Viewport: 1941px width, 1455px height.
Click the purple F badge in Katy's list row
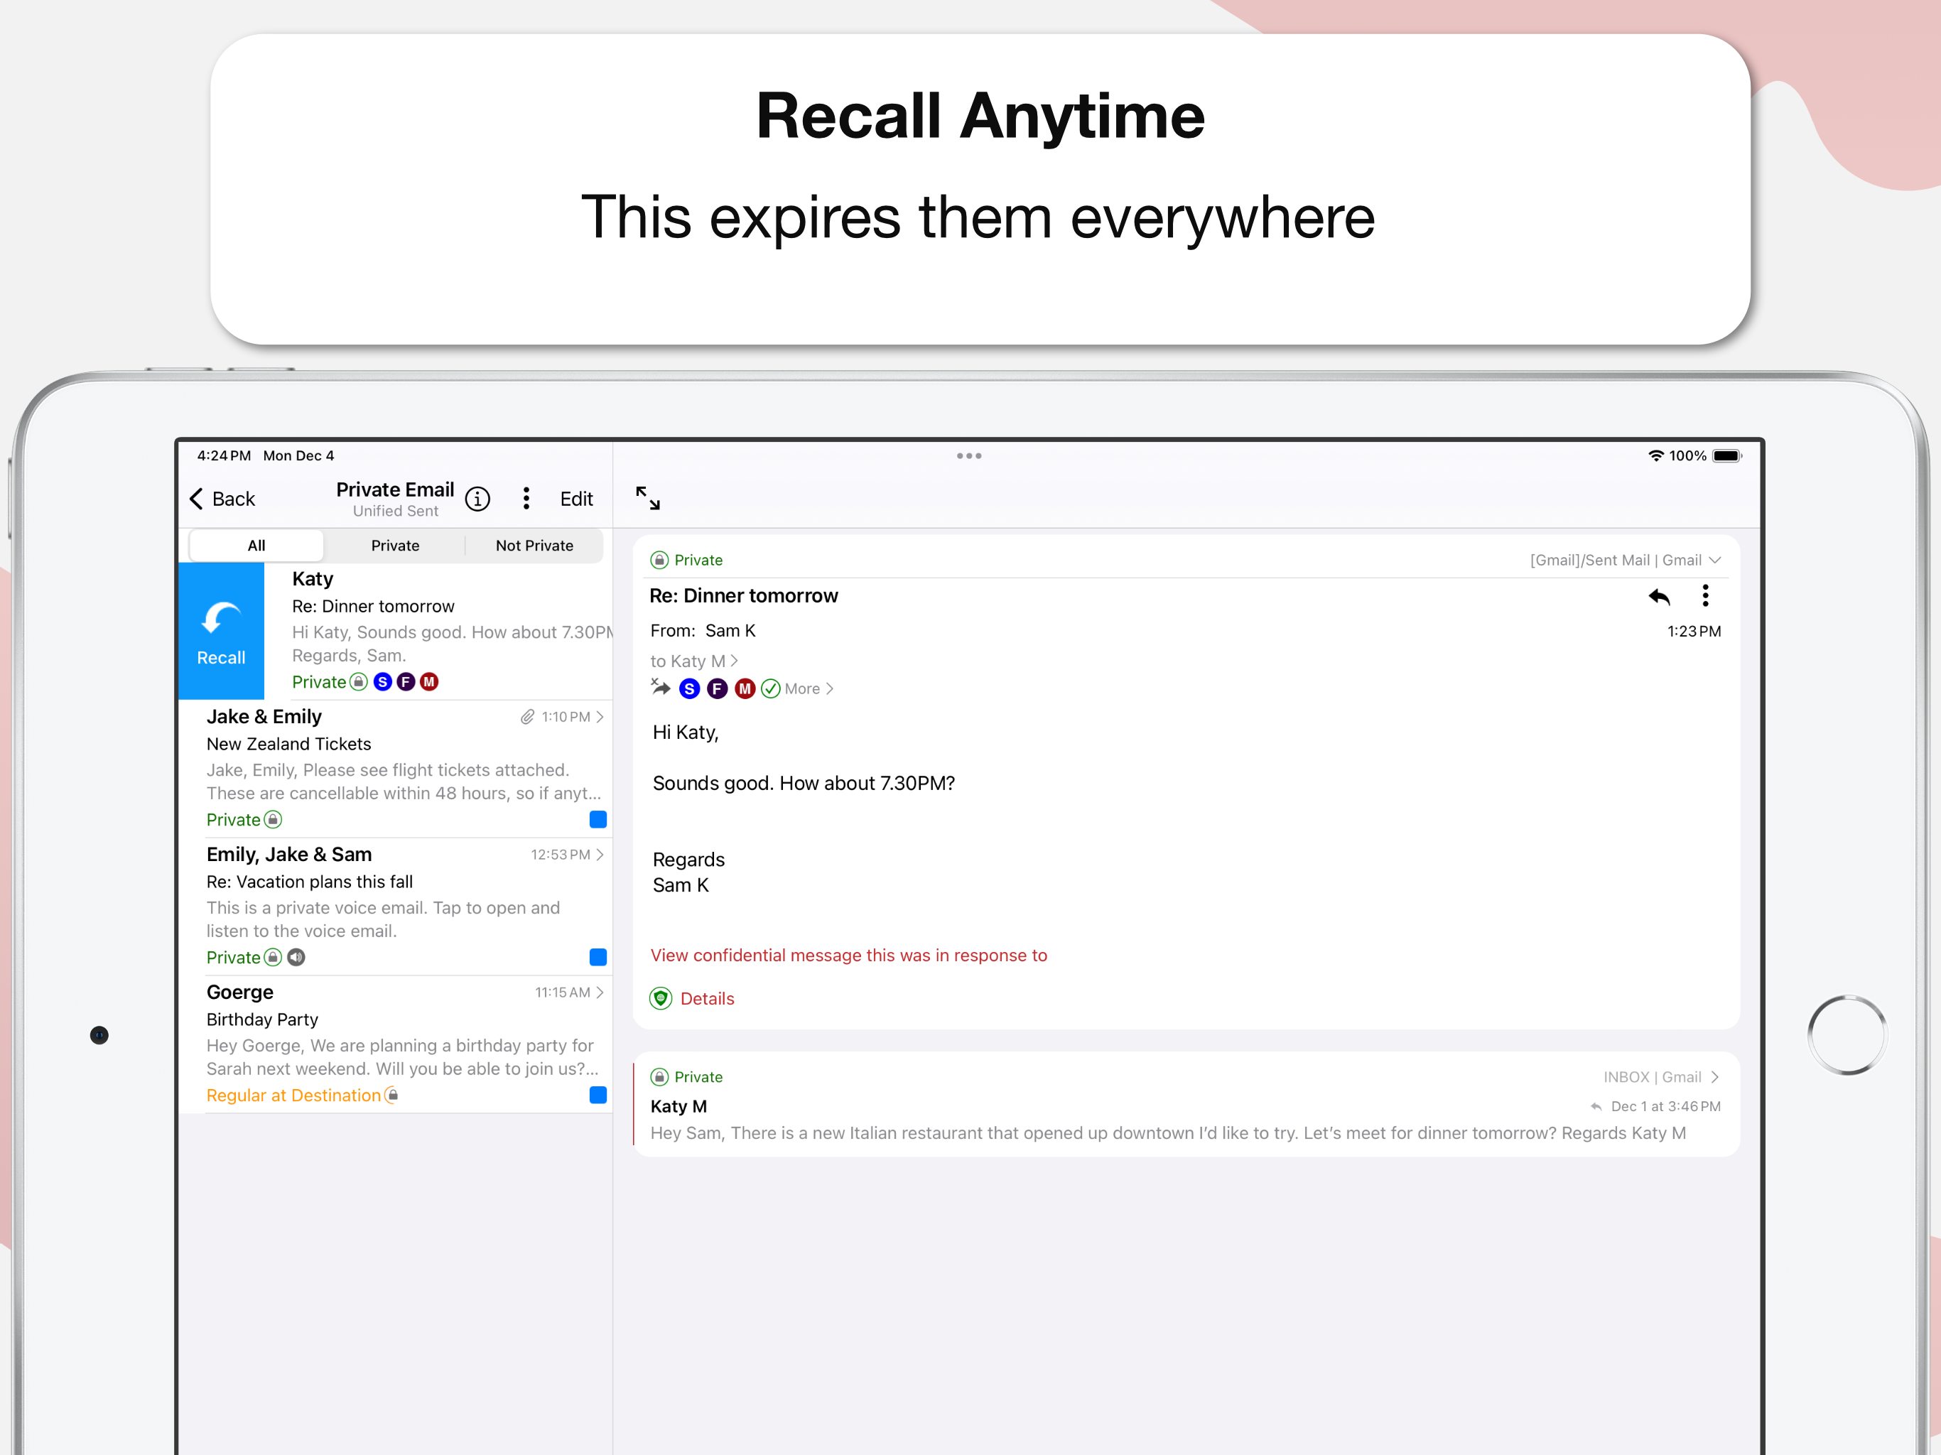[x=406, y=682]
